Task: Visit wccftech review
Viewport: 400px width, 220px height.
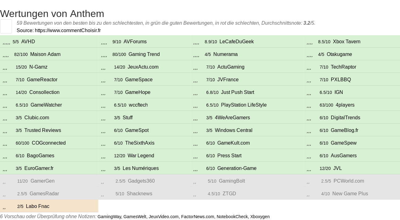Action: click(x=138, y=105)
